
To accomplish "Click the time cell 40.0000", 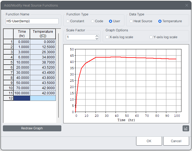I will [x=22, y=78].
